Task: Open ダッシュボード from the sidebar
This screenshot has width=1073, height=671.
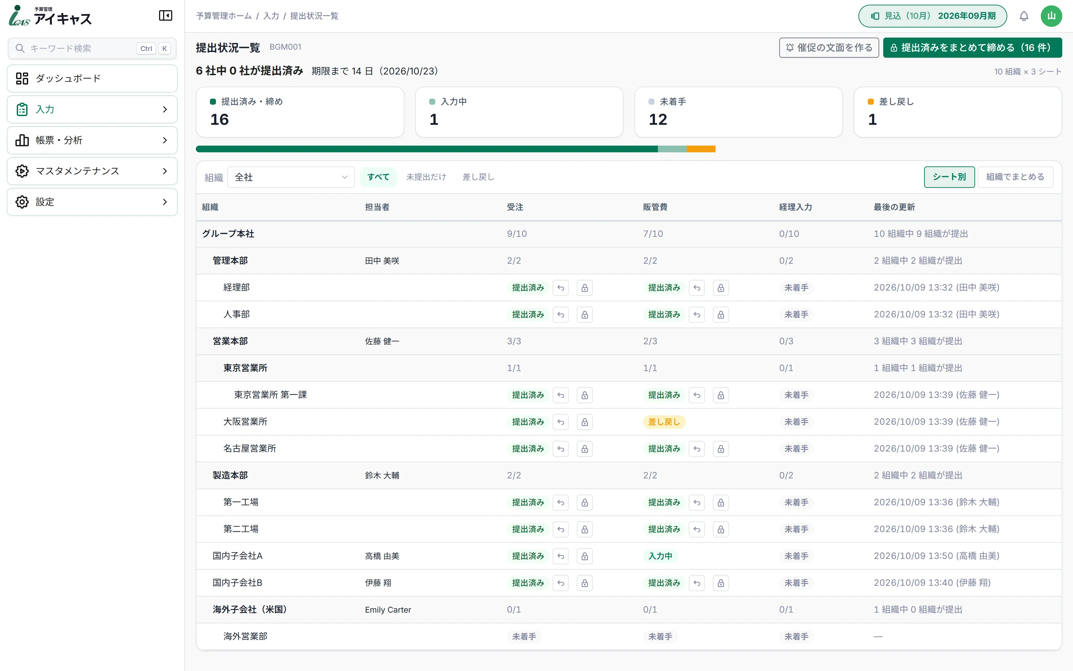Action: pyautogui.click(x=92, y=79)
